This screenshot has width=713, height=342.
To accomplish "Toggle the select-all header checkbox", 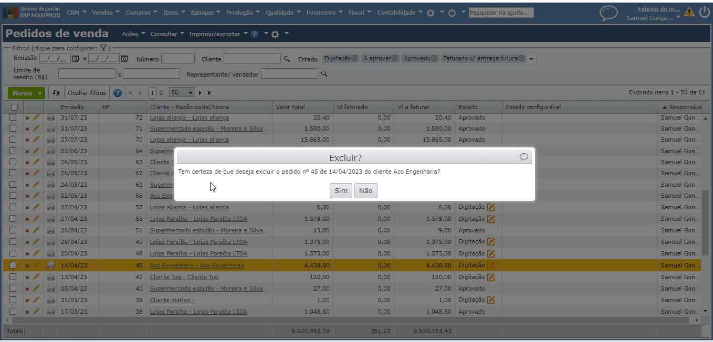I will point(14,107).
